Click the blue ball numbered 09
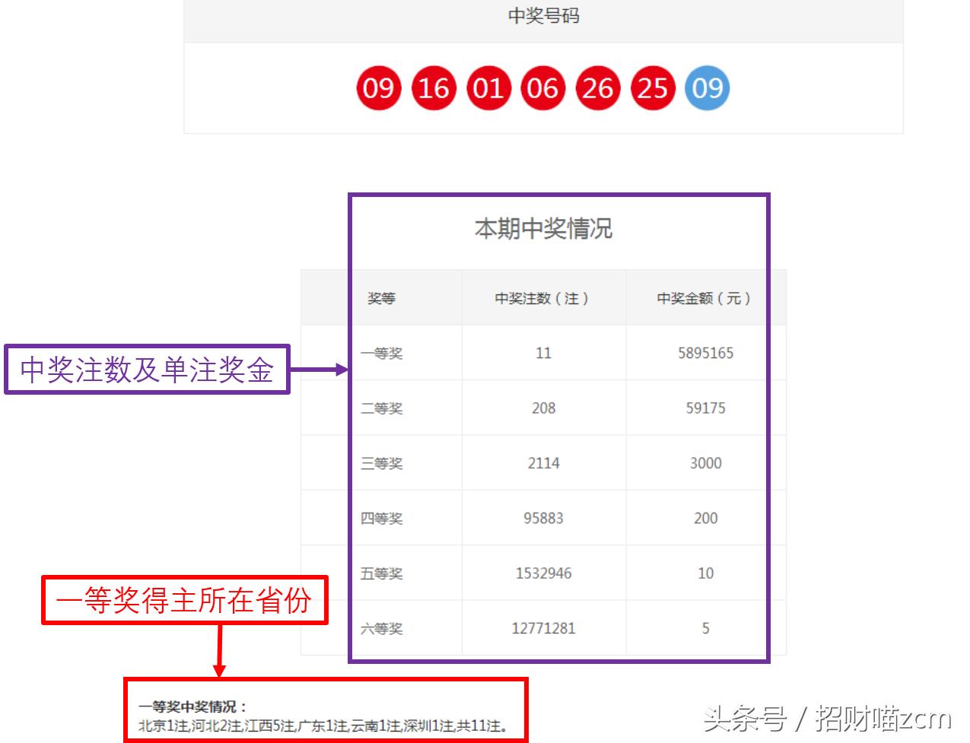Viewport: 970px width, 743px height. coord(708,87)
